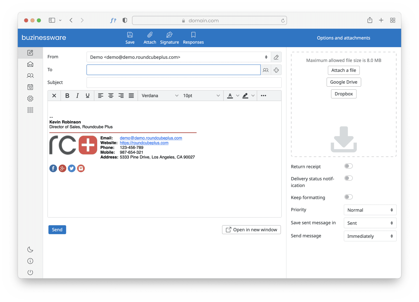This screenshot has height=302, width=419.
Task: Enable the Return receipt toggle
Action: (348, 166)
